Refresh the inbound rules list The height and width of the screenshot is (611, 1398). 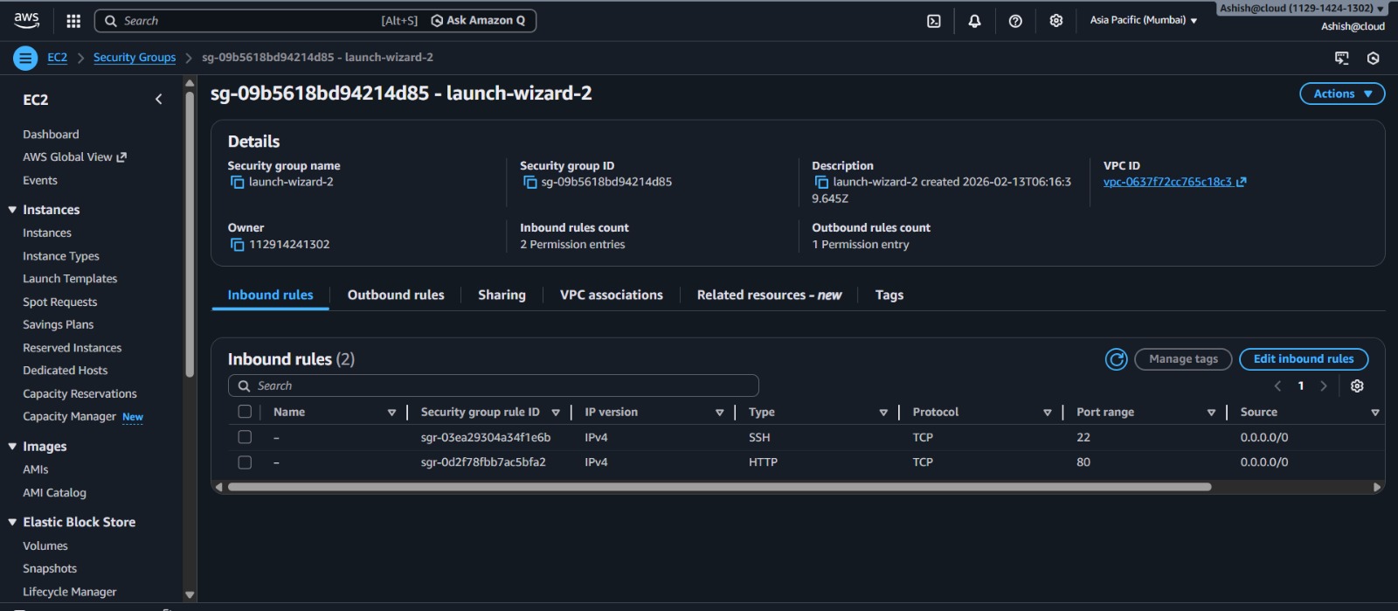coord(1116,359)
